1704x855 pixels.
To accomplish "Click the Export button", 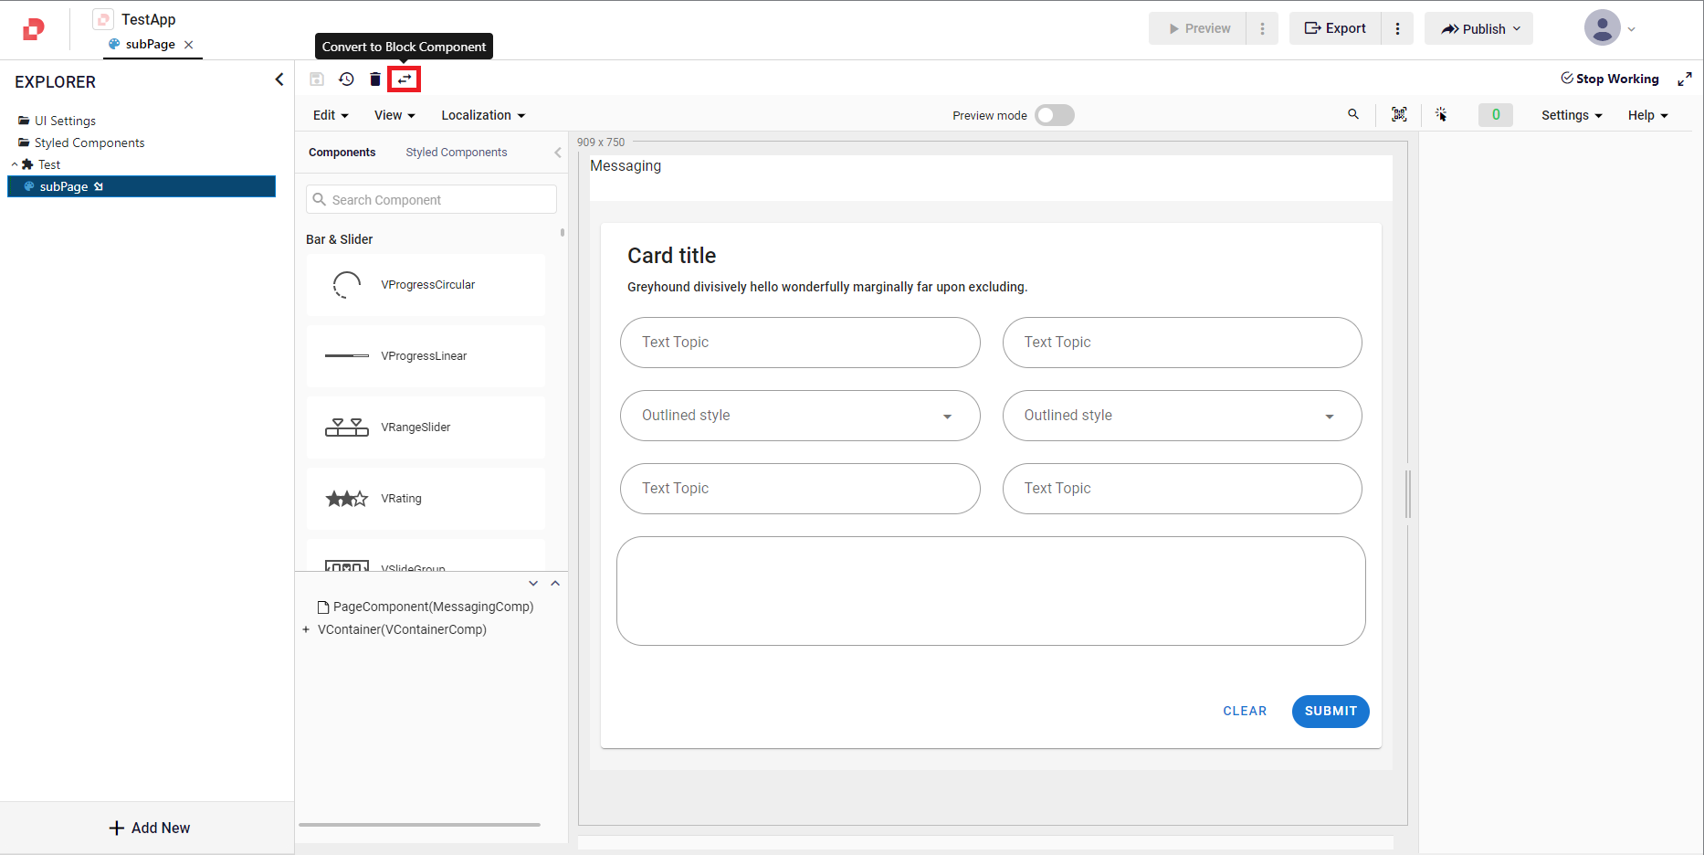I will tap(1335, 28).
